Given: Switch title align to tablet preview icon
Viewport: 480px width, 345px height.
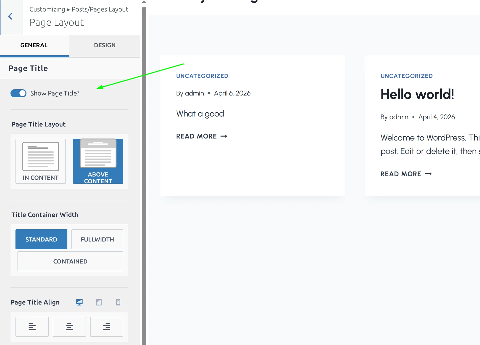Looking at the screenshot, I should pos(99,302).
